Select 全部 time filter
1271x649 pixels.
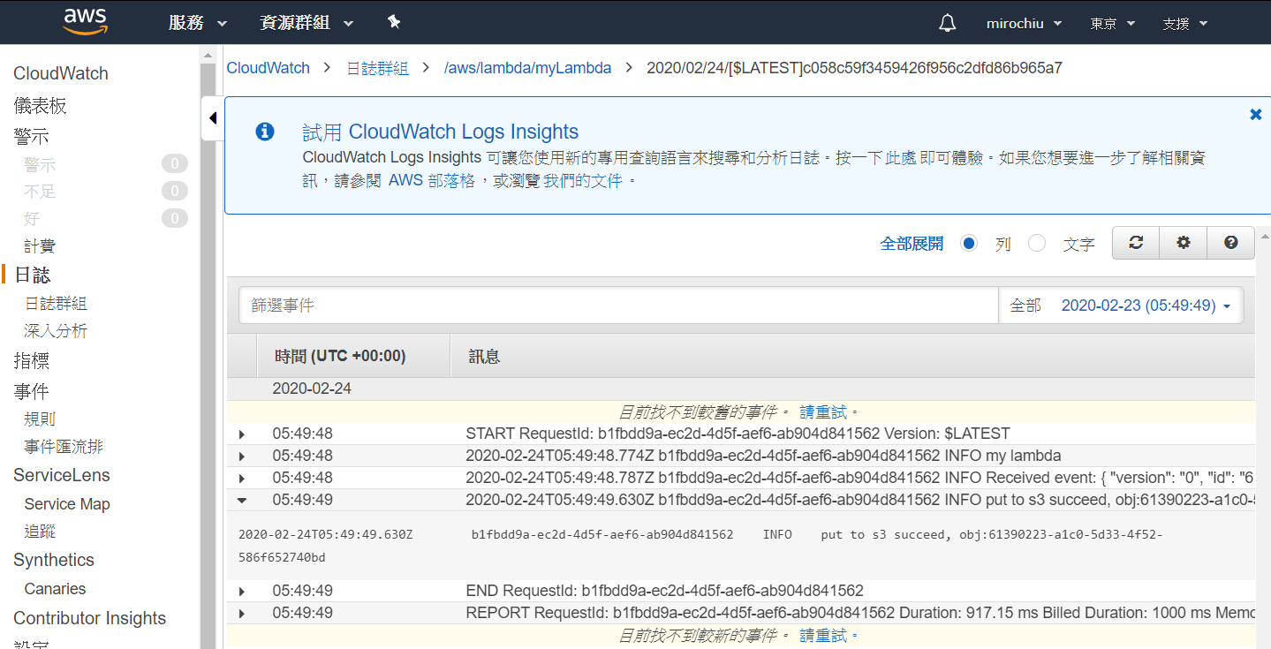pyautogui.click(x=1025, y=306)
